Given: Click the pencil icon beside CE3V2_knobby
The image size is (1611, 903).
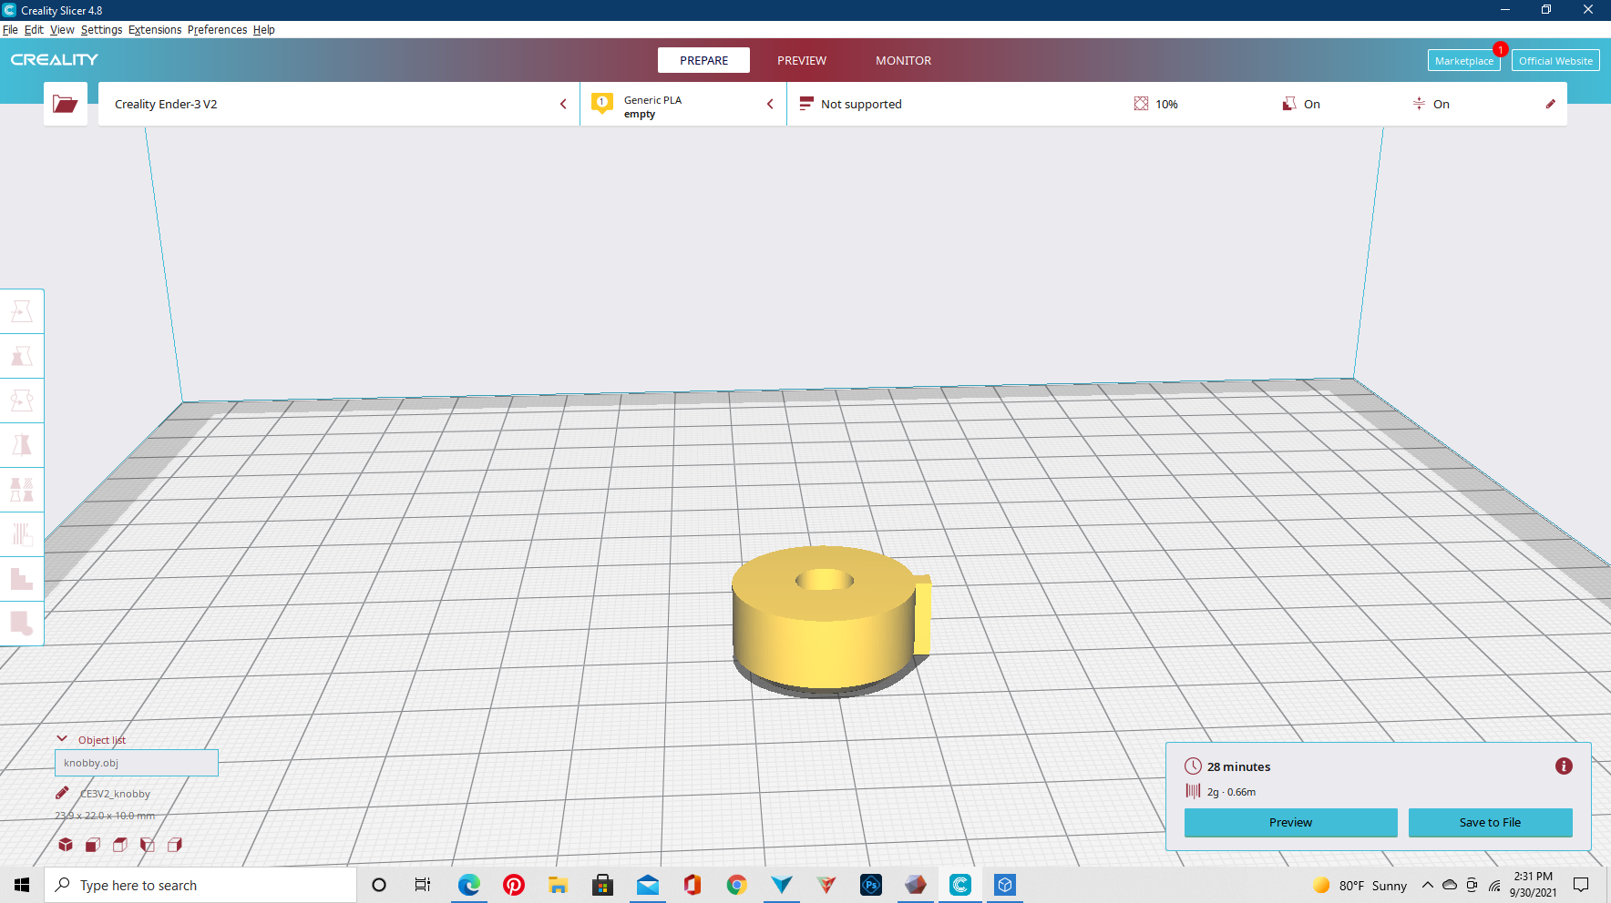Looking at the screenshot, I should 62,793.
